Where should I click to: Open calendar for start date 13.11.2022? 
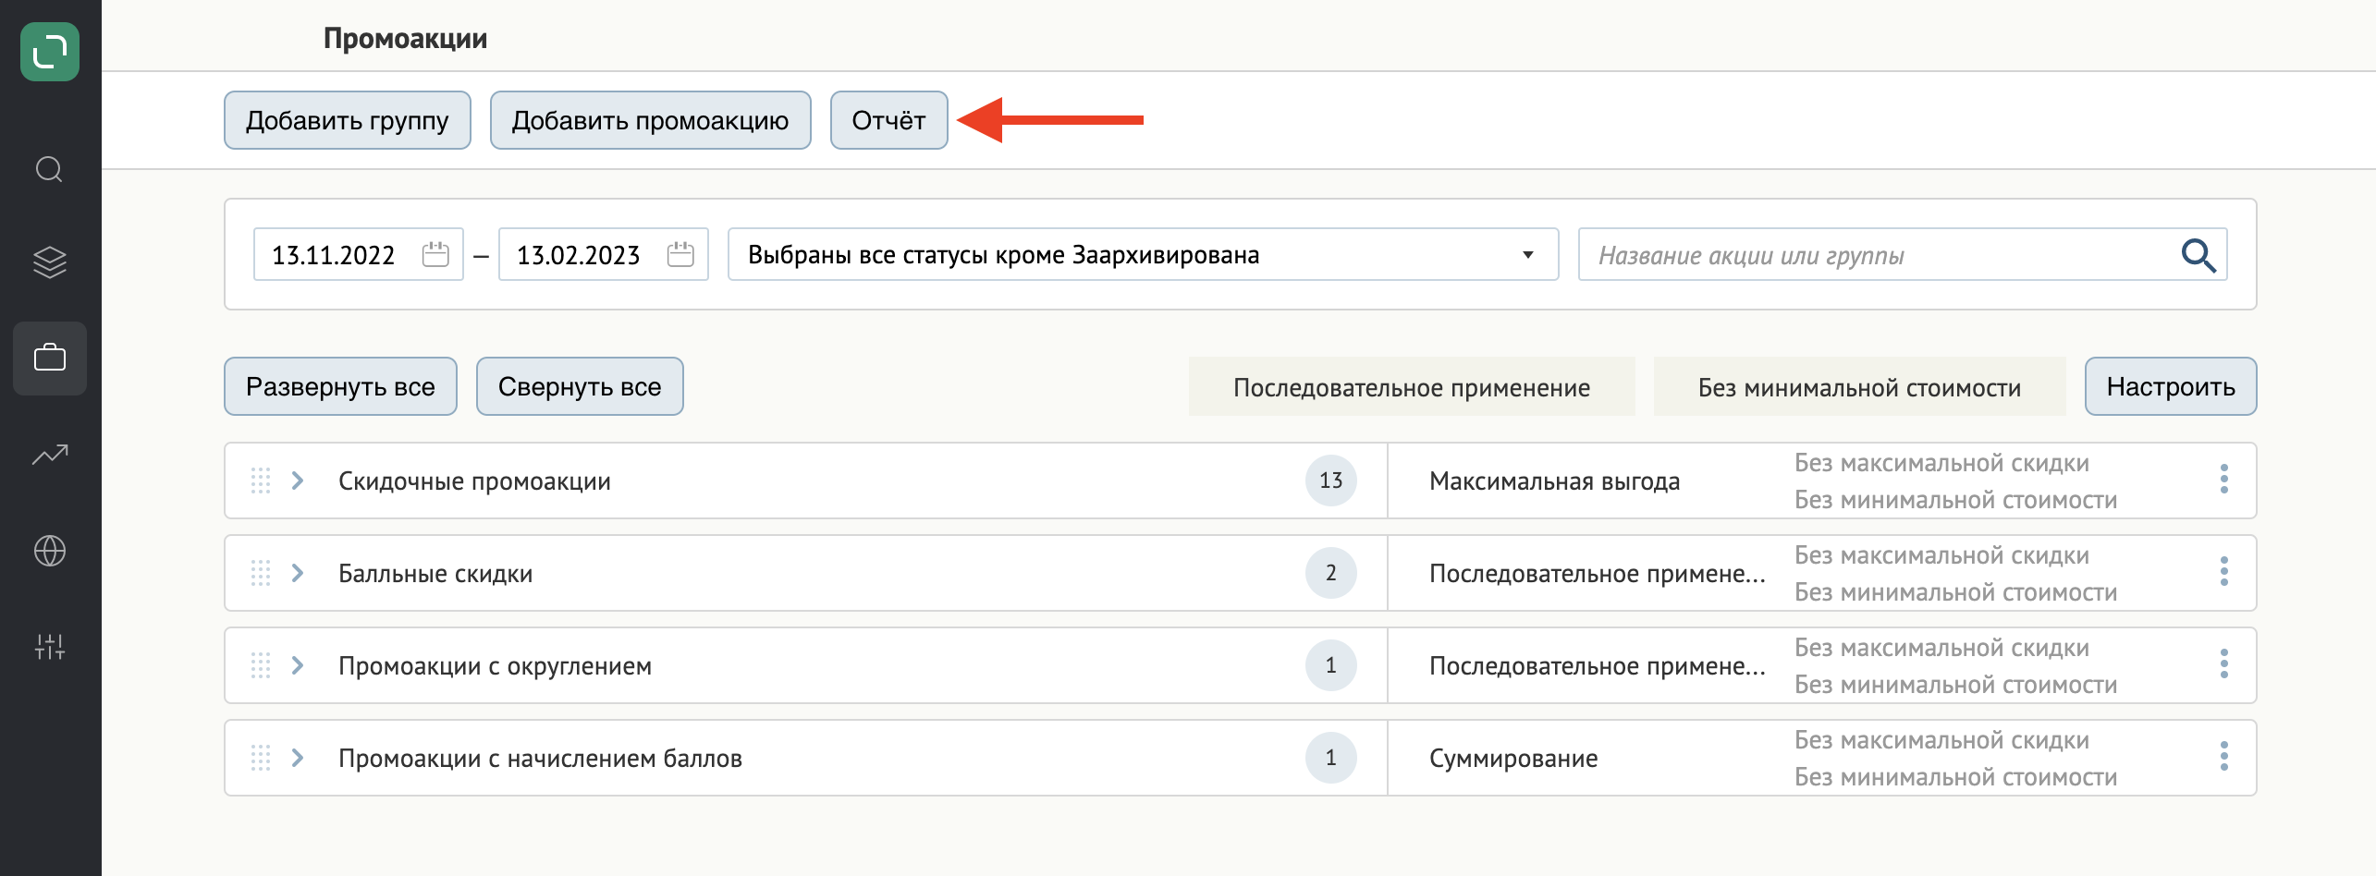click(x=435, y=254)
